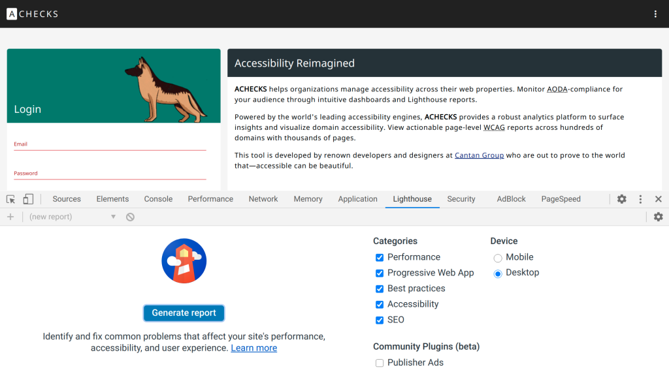This screenshot has height=376, width=669.
Task: Click the Password input field
Action: coord(110,174)
